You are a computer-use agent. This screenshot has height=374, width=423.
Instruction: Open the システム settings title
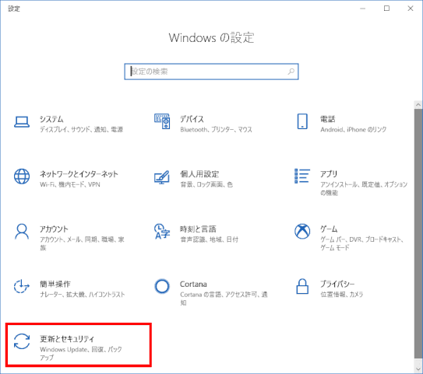point(51,119)
